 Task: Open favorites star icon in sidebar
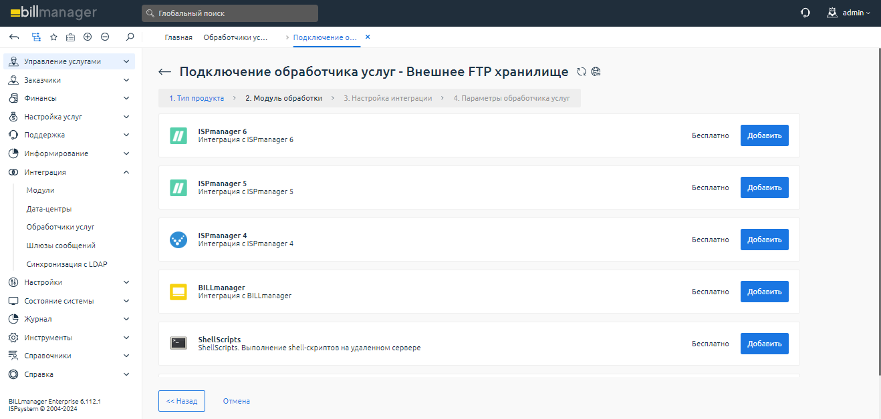tap(53, 37)
